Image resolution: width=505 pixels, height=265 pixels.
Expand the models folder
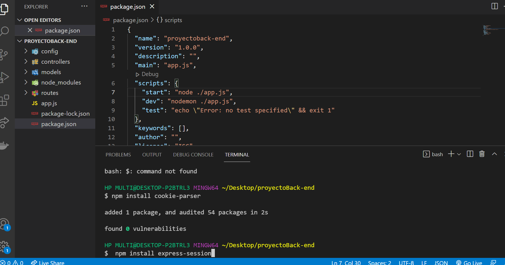(x=26, y=72)
